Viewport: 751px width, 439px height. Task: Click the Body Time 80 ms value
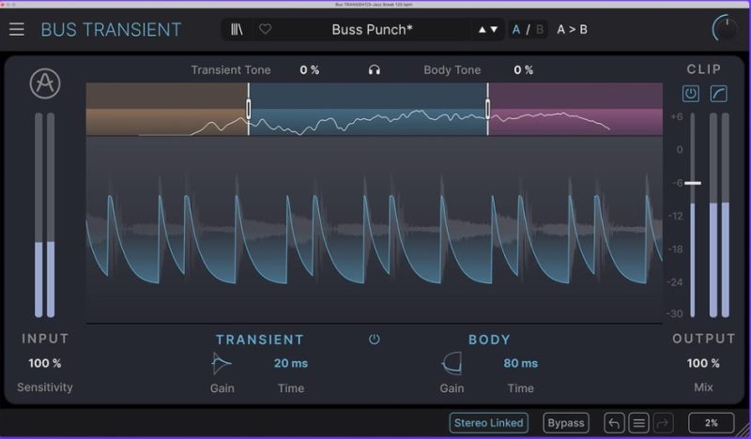[521, 363]
